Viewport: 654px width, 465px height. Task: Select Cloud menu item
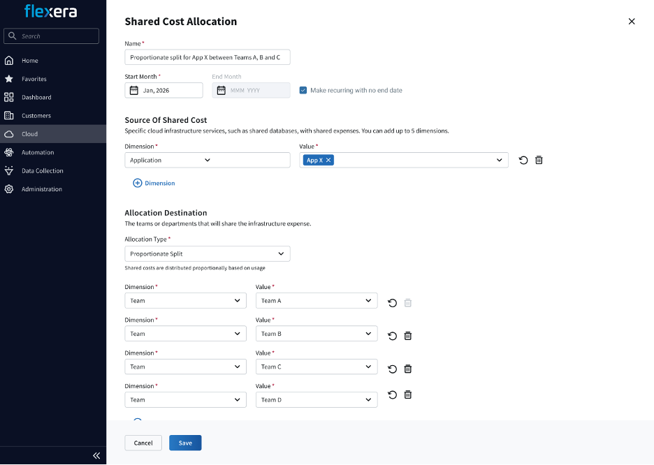coord(53,134)
